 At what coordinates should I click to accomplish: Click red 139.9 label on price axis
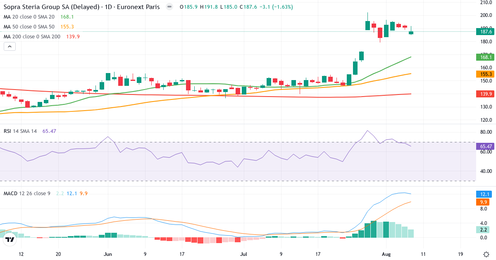[485, 94]
